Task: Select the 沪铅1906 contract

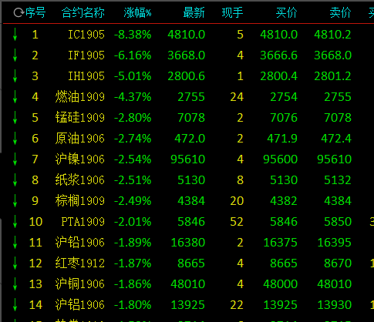Action: (x=80, y=243)
